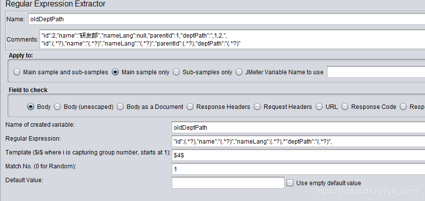This screenshot has height=201, width=425.
Task: Click the Regular Expression: label
Action: 33,139
